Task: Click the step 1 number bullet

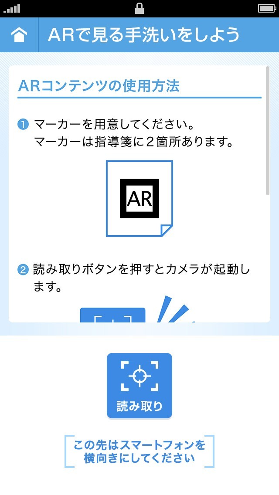Action: (x=23, y=124)
